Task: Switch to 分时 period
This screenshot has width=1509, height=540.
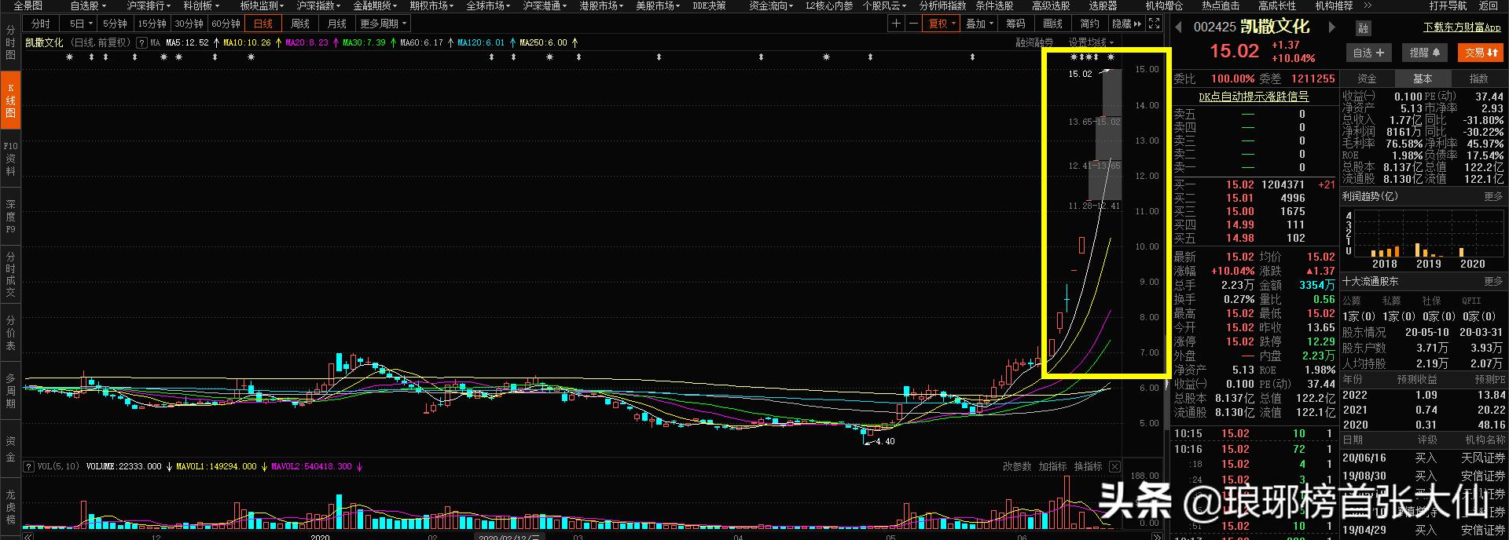Action: coord(41,24)
